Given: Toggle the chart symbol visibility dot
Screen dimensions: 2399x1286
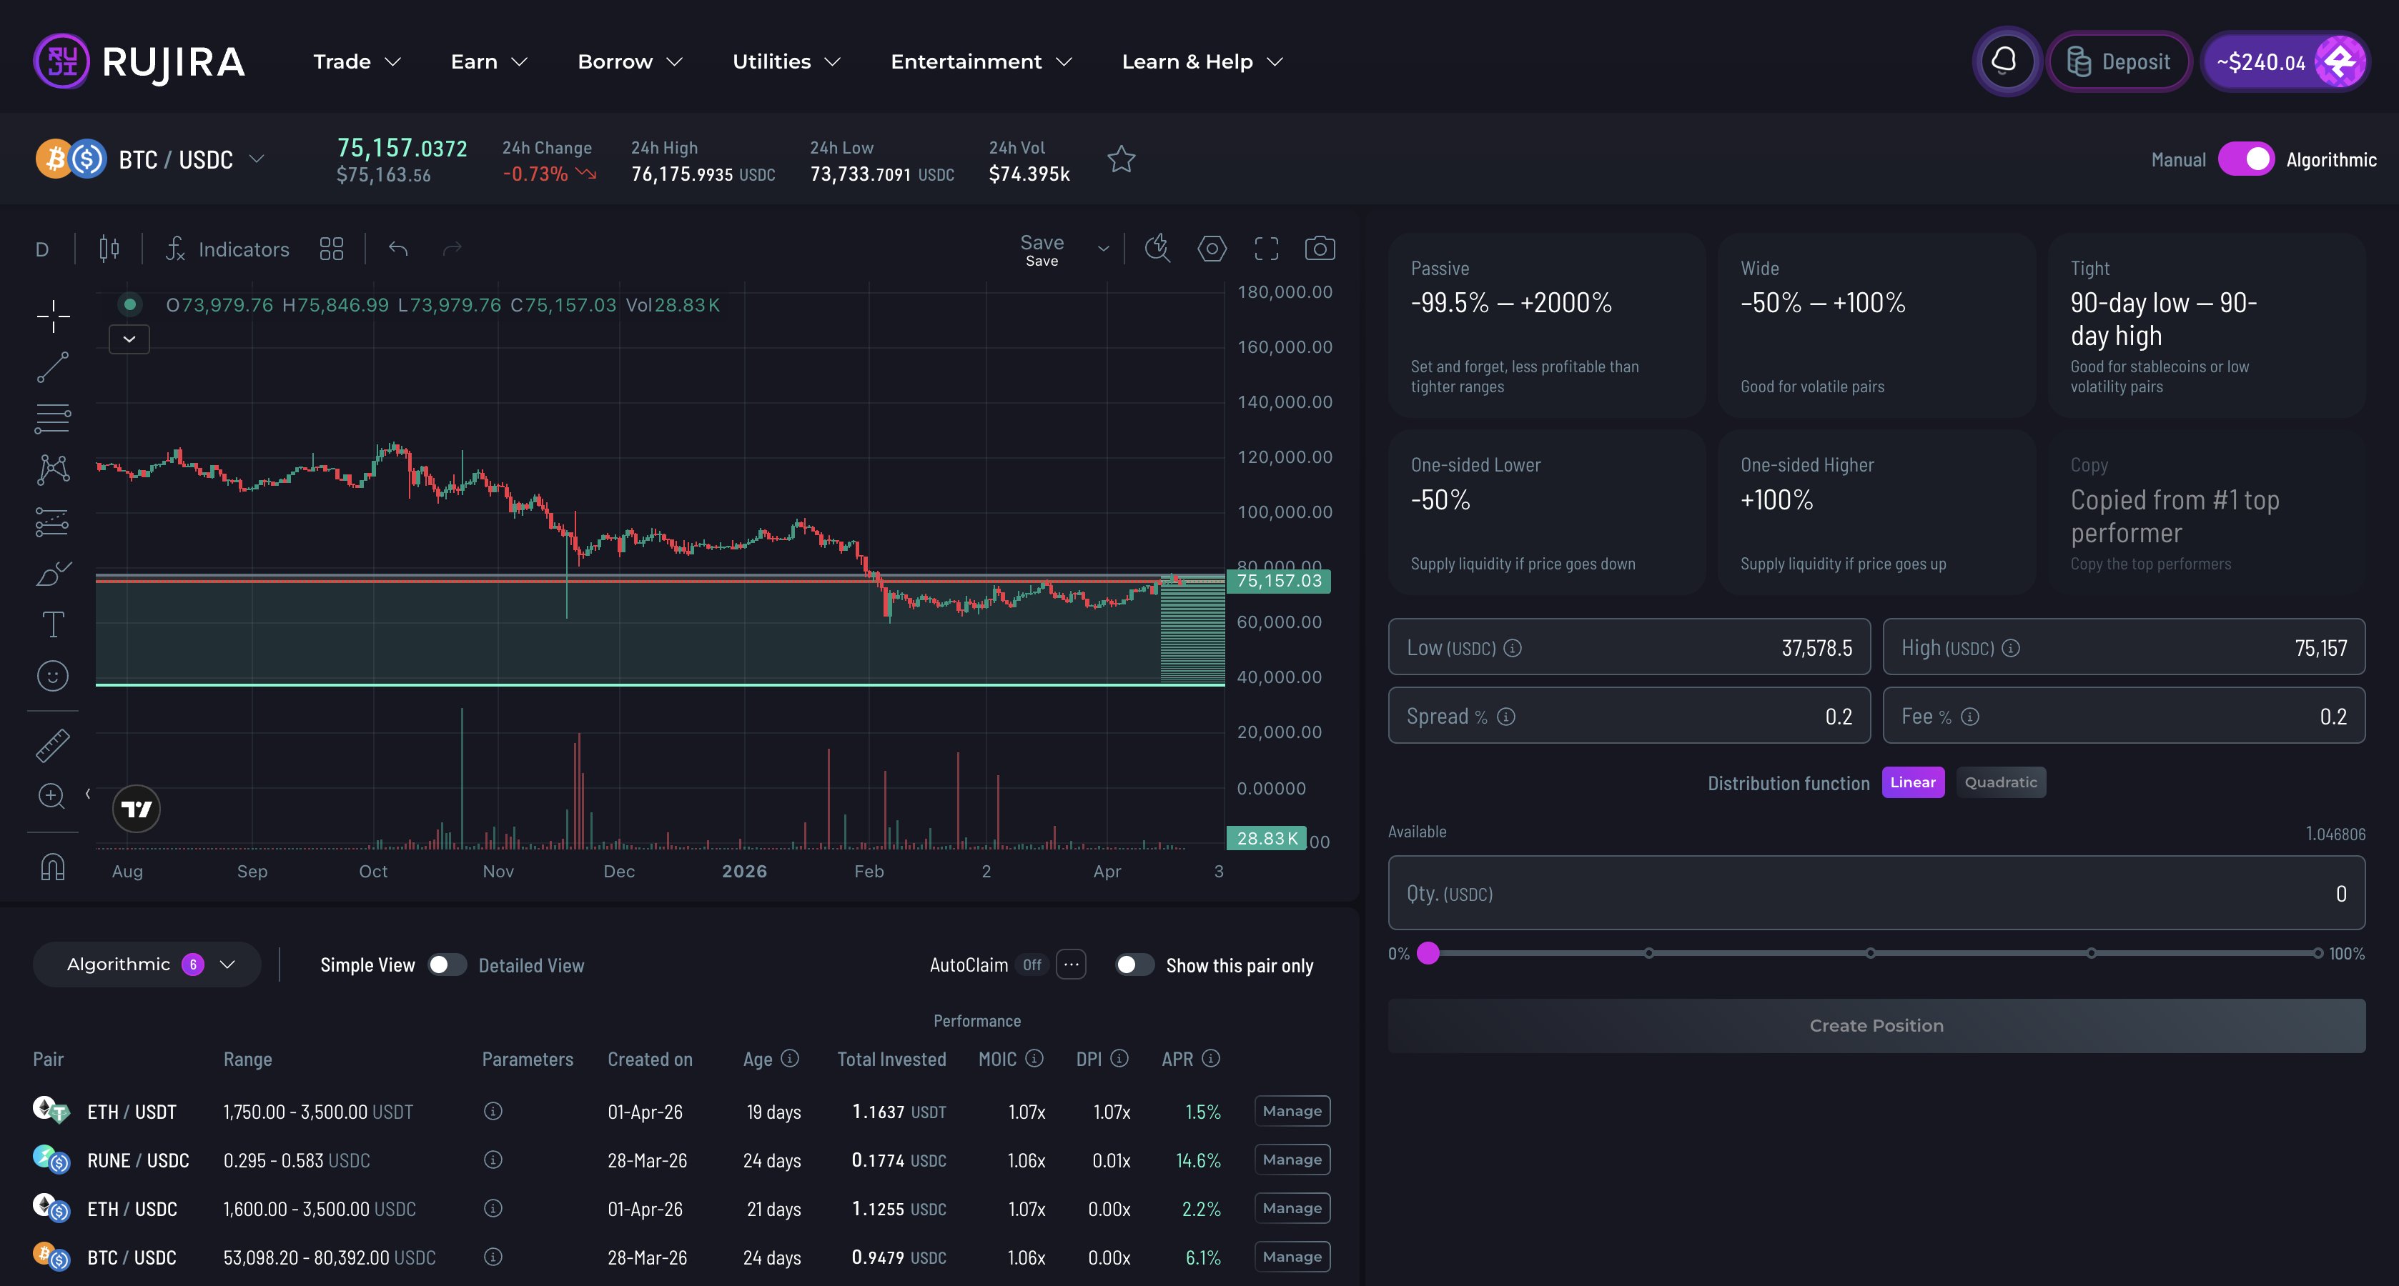Looking at the screenshot, I should pos(130,304).
